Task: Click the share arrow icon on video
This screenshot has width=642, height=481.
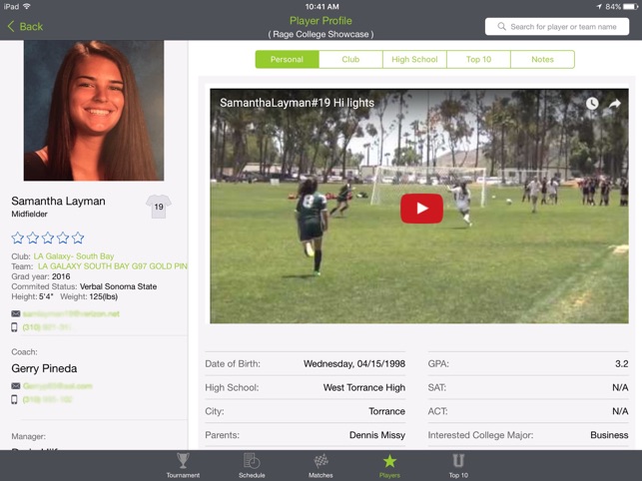Action: point(615,104)
